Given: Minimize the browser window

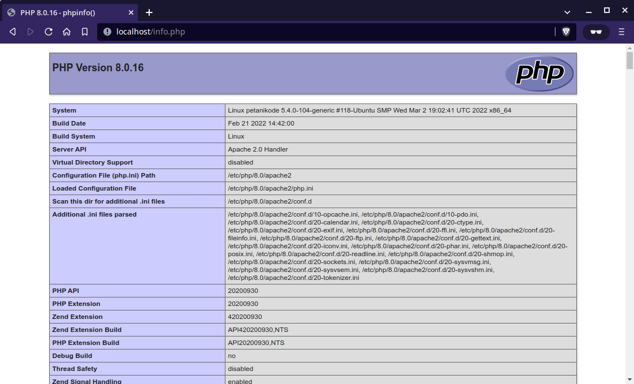Looking at the screenshot, I should tap(589, 12).
